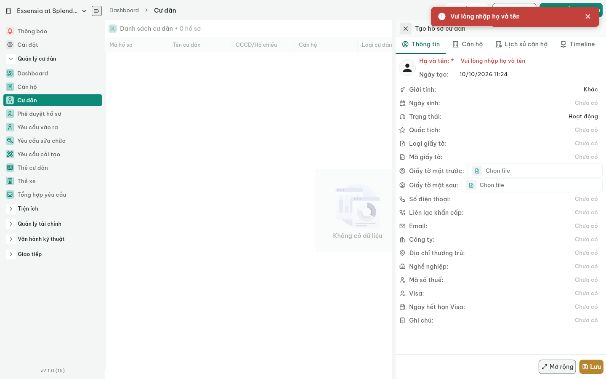Viewport: 606px width, 379px height.
Task: Set the Ngày sinh value
Action: pos(586,103)
